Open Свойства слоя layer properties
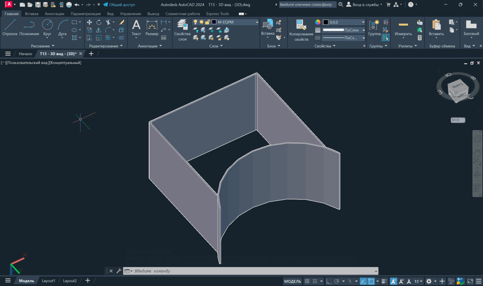The height and width of the screenshot is (286, 483). pos(182,29)
